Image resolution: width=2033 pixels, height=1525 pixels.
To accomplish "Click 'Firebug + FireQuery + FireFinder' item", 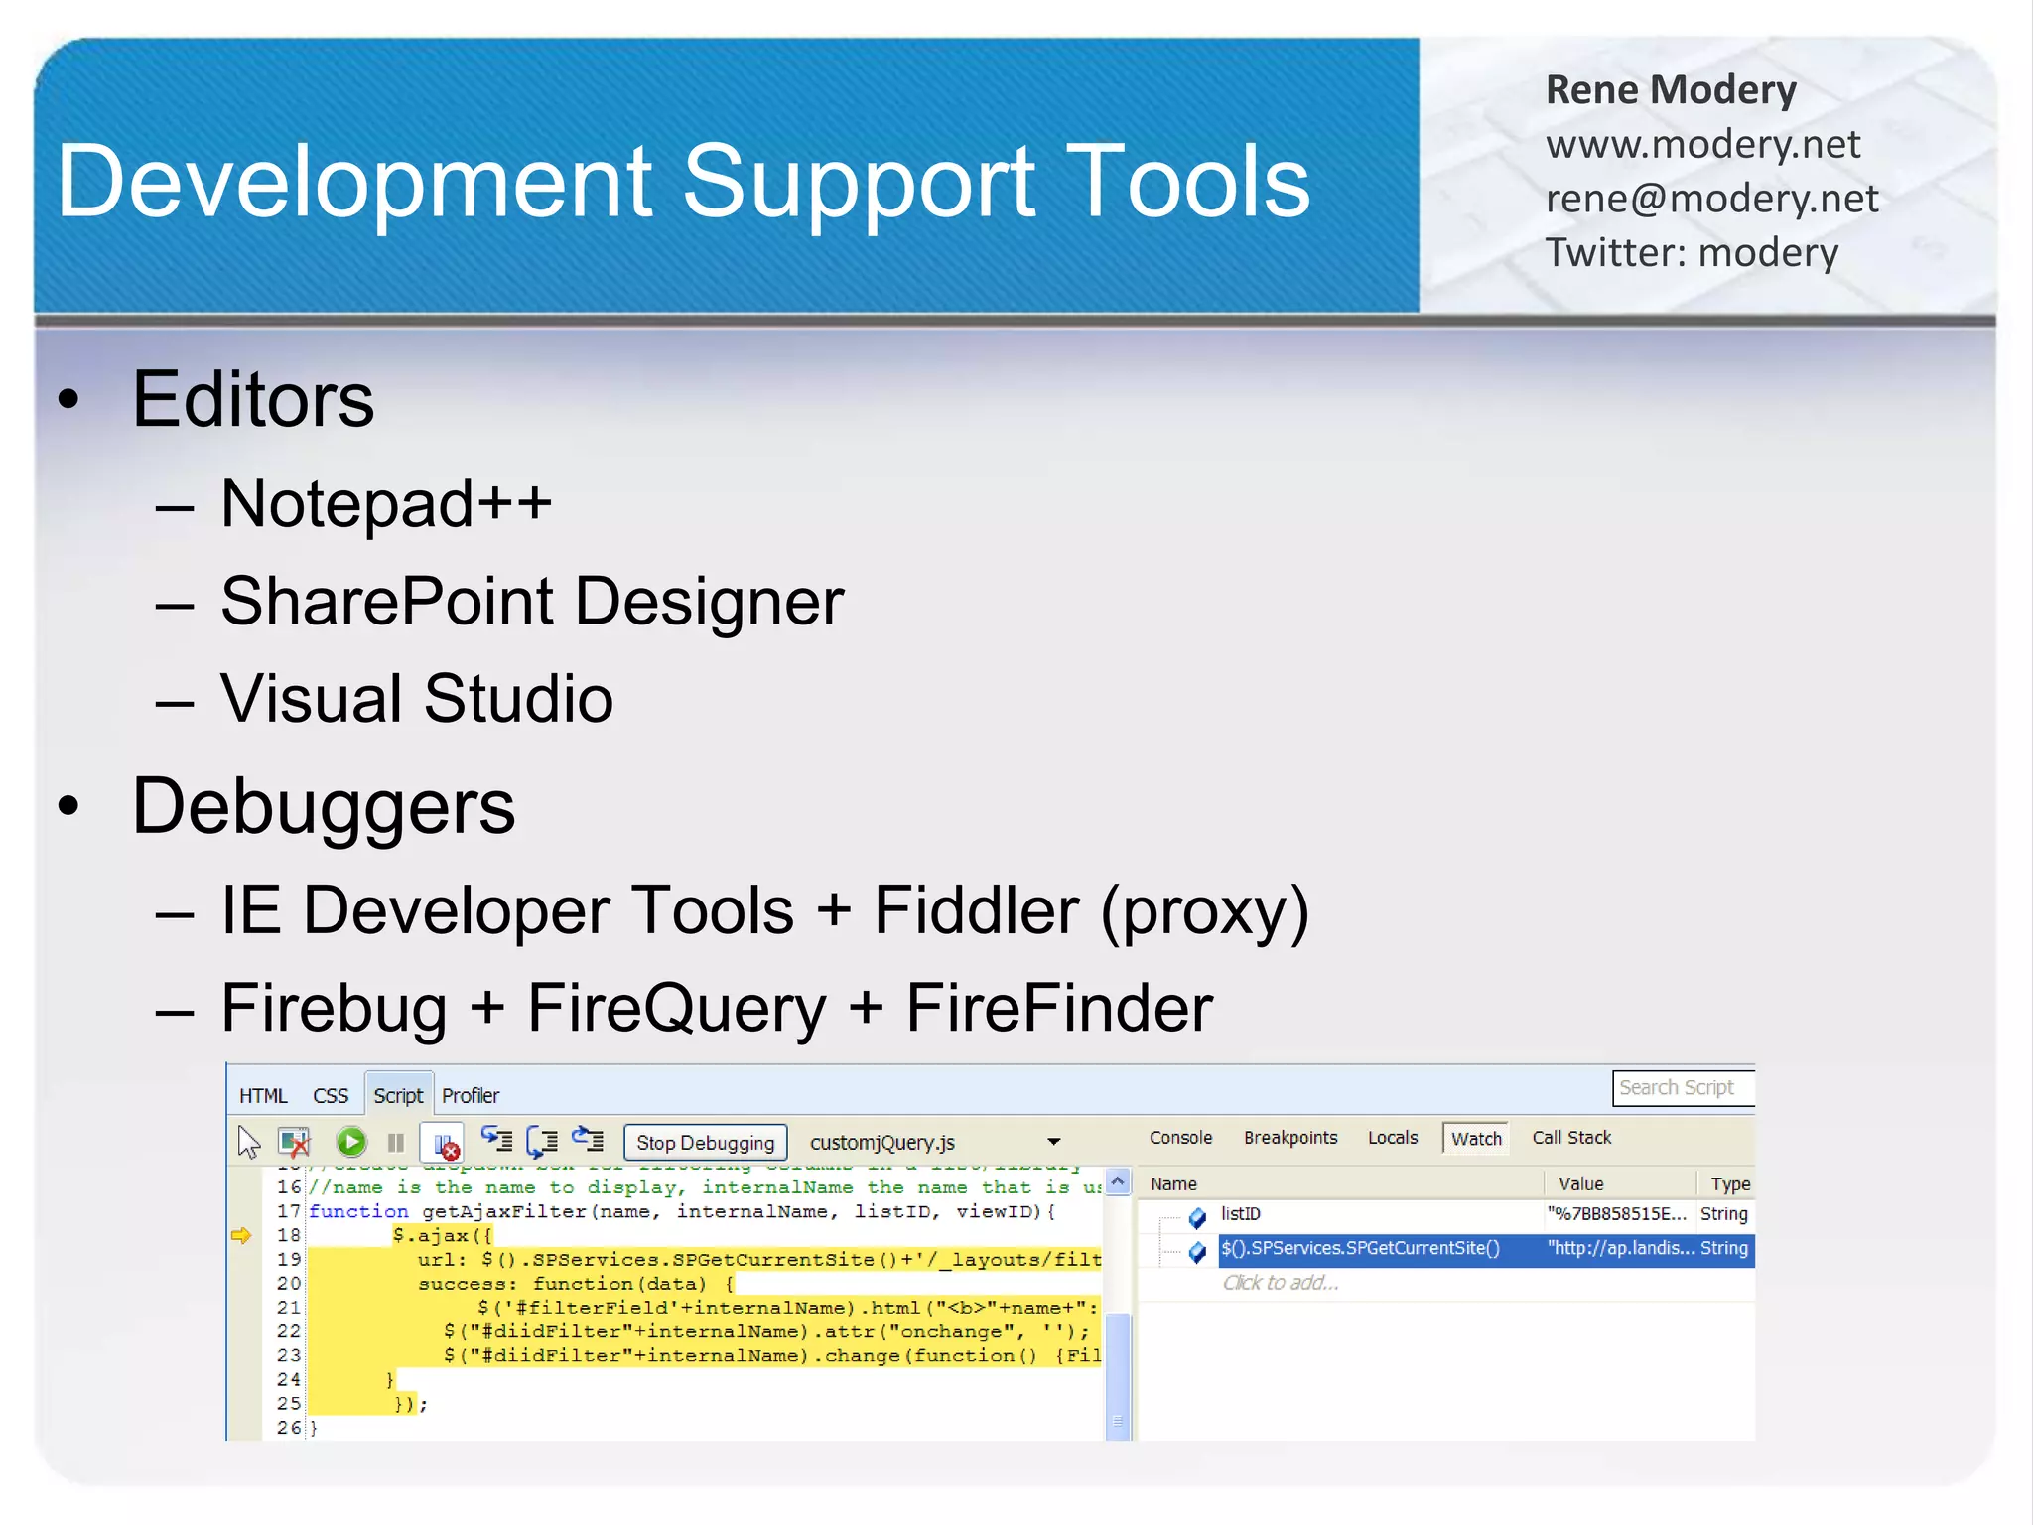I will coord(717,1009).
